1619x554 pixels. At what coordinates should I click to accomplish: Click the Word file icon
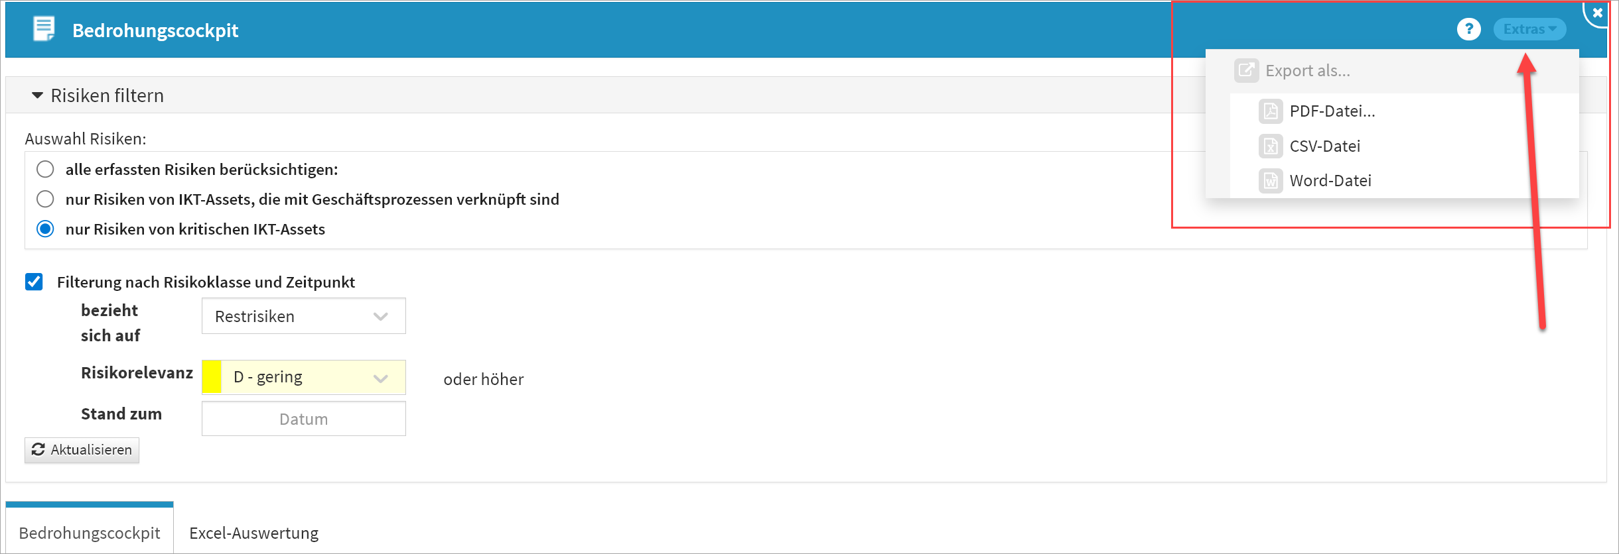[1270, 180]
